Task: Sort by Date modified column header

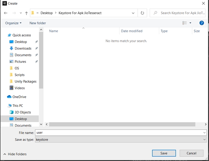Action: pos(131,31)
